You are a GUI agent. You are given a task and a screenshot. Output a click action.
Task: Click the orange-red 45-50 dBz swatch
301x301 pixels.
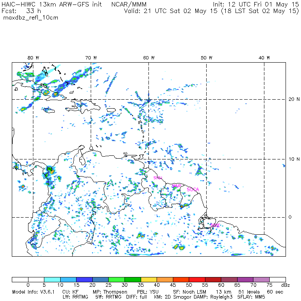(x=181, y=279)
